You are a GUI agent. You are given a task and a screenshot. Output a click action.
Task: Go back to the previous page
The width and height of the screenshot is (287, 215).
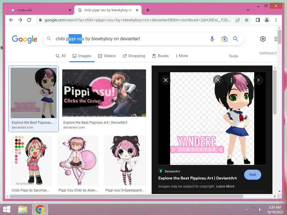coord(11,20)
